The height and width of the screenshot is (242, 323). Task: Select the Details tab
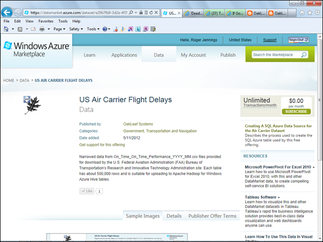[x=174, y=216]
